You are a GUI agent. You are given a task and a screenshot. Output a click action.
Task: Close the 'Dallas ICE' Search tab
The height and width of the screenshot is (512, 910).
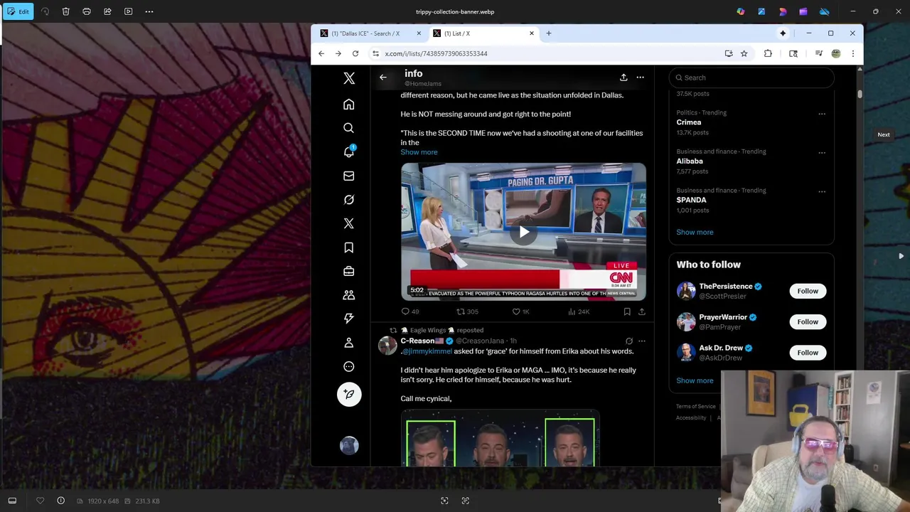tap(419, 33)
